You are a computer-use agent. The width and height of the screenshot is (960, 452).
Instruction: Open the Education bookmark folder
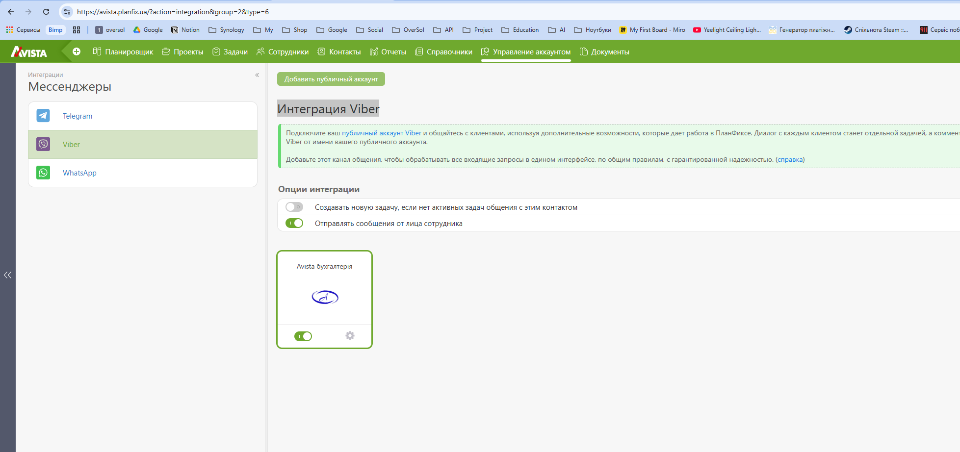click(x=520, y=30)
